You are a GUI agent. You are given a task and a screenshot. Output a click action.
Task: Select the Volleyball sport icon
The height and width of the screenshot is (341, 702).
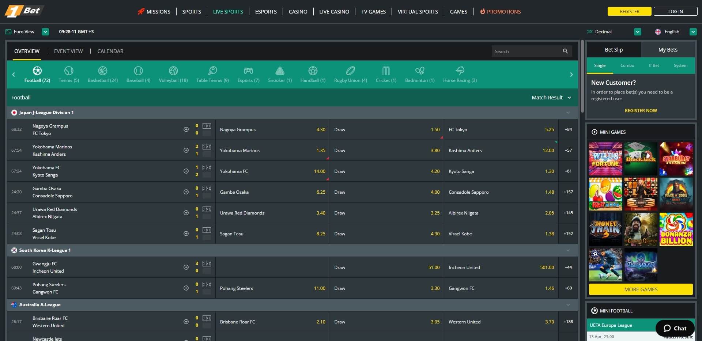173,71
